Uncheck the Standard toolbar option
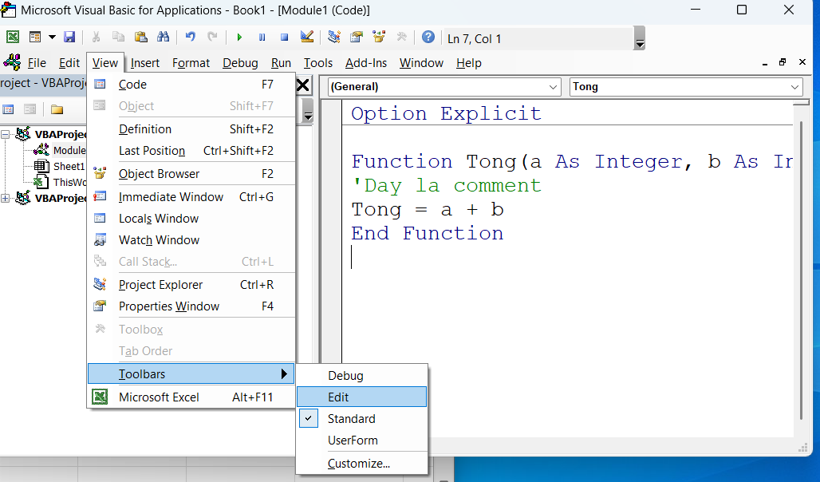This screenshot has width=820, height=482. [351, 418]
